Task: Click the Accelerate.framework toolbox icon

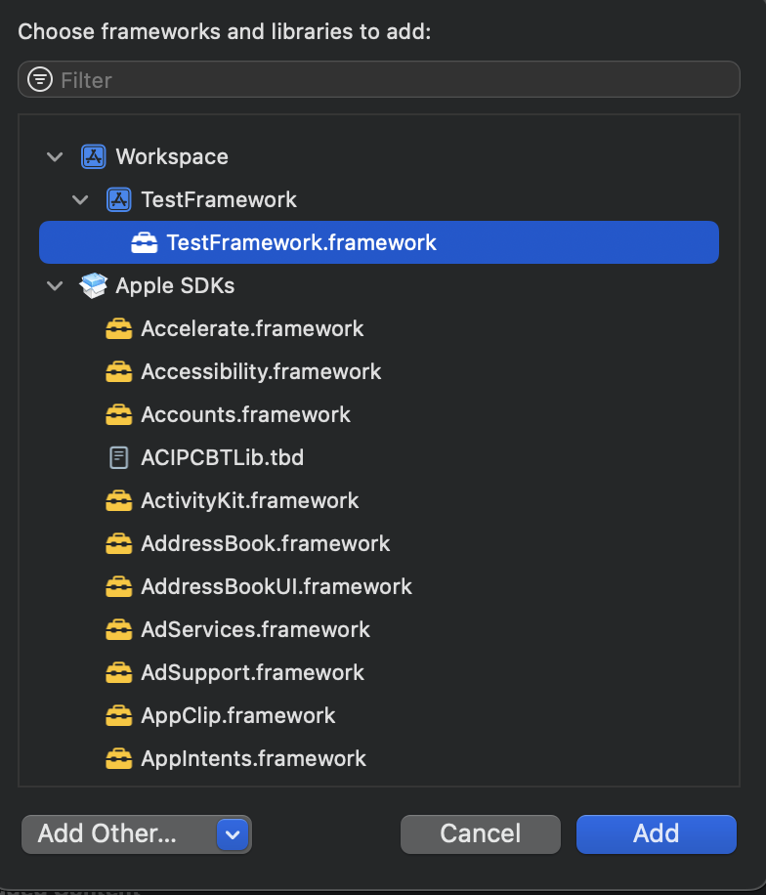Action: tap(119, 328)
